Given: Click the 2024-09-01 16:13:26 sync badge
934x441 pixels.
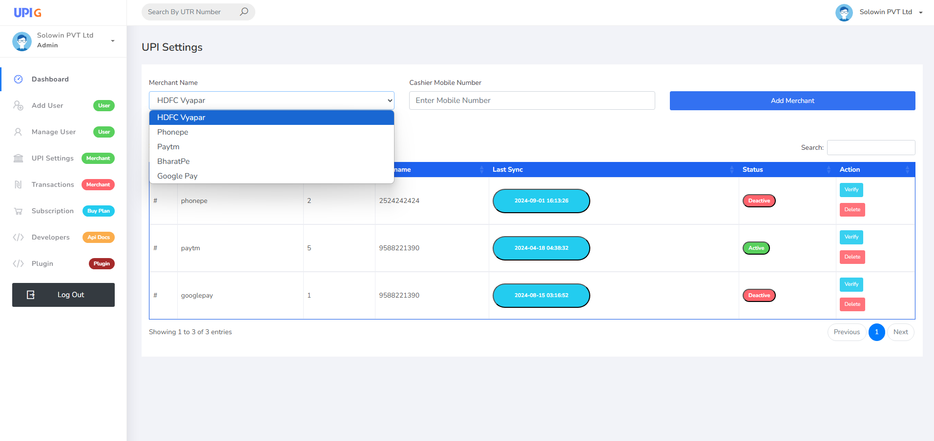Looking at the screenshot, I should [x=541, y=201].
